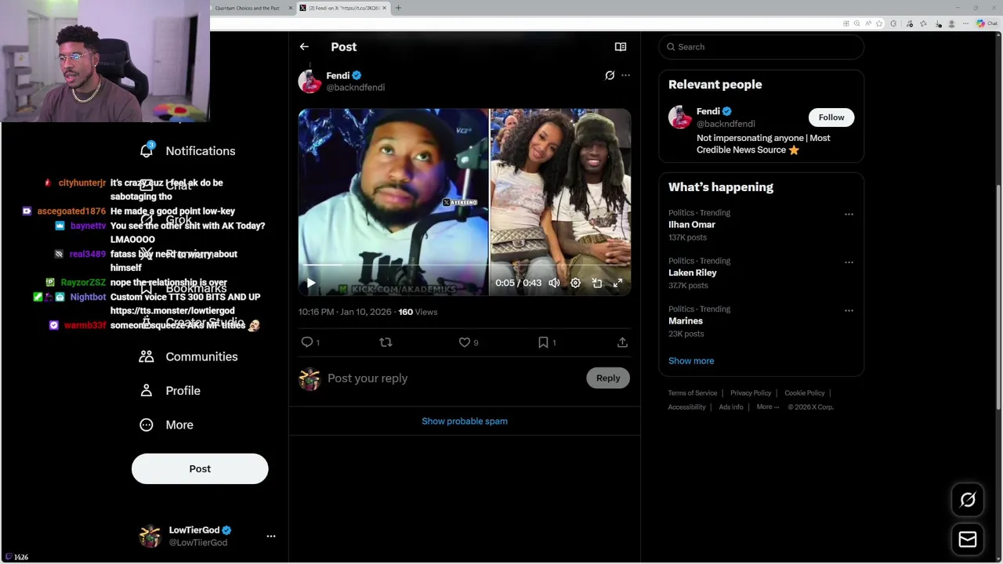Open reader view icon beside Post header
The width and height of the screenshot is (1003, 564).
tap(621, 47)
